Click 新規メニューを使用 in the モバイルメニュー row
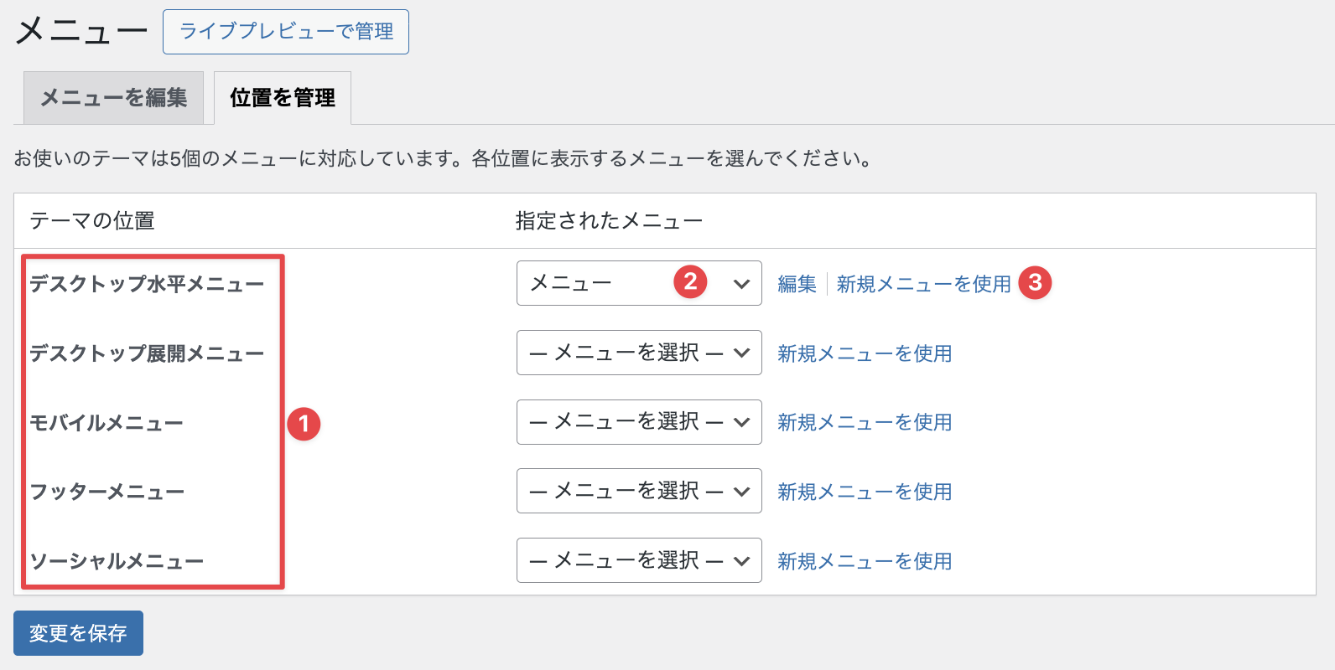 [x=865, y=422]
